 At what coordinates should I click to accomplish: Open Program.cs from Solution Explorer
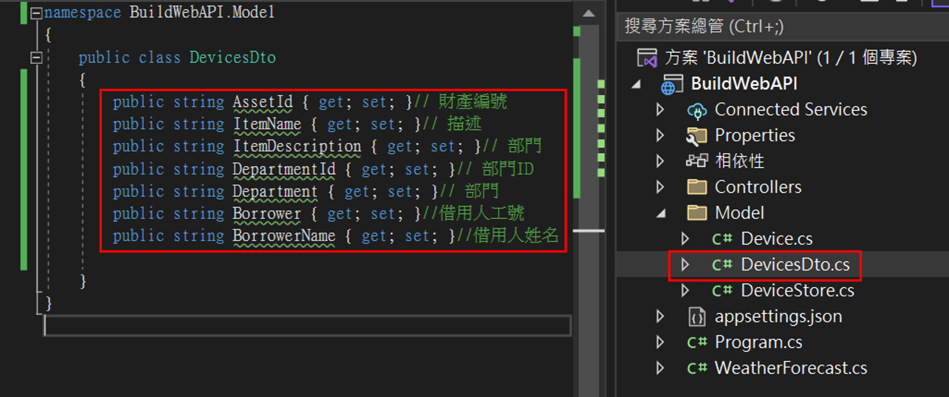click(x=758, y=343)
